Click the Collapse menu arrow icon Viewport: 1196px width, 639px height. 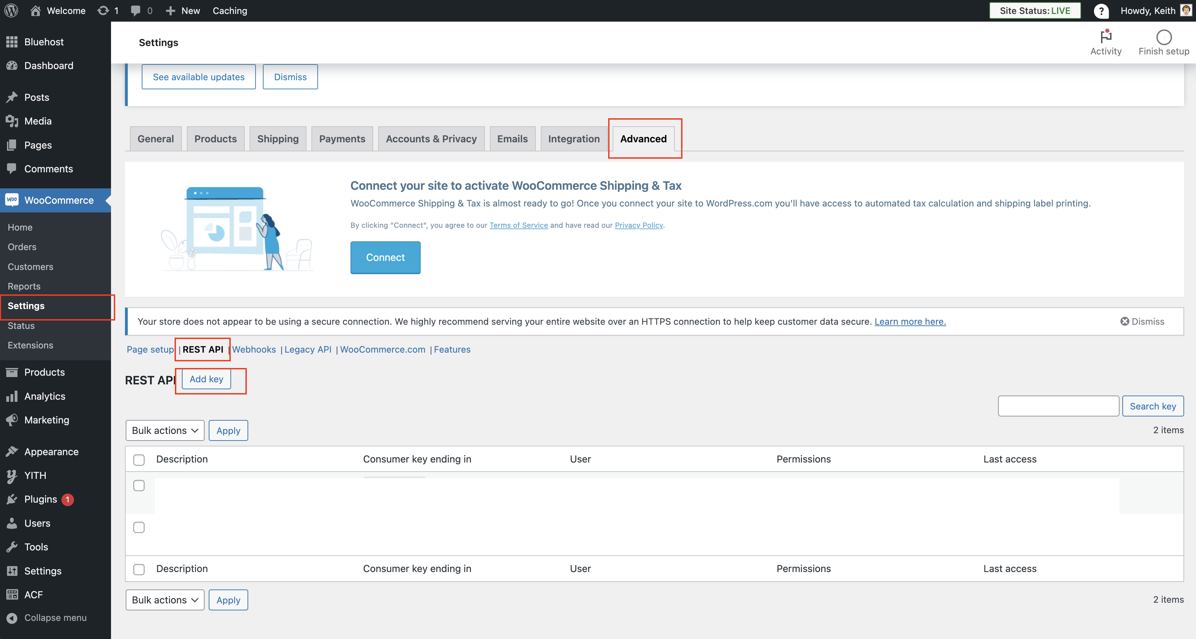tap(12, 618)
